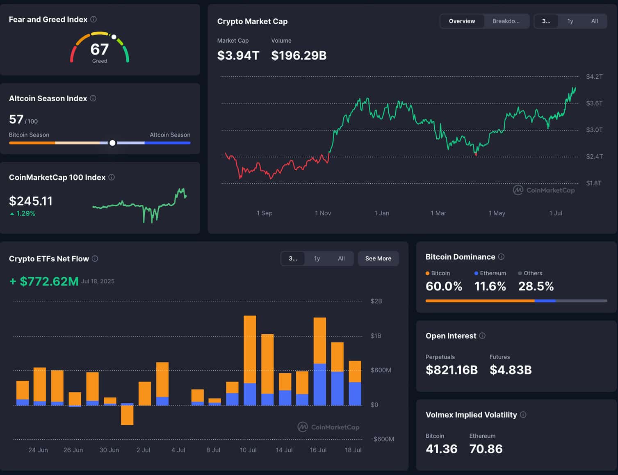Image resolution: width=618 pixels, height=475 pixels.
Task: Click the CoinMarketCap 100 Index info icon
Action: [x=111, y=177]
